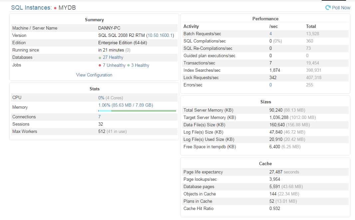Click the Errors/sec value 0 link

click(270, 85)
